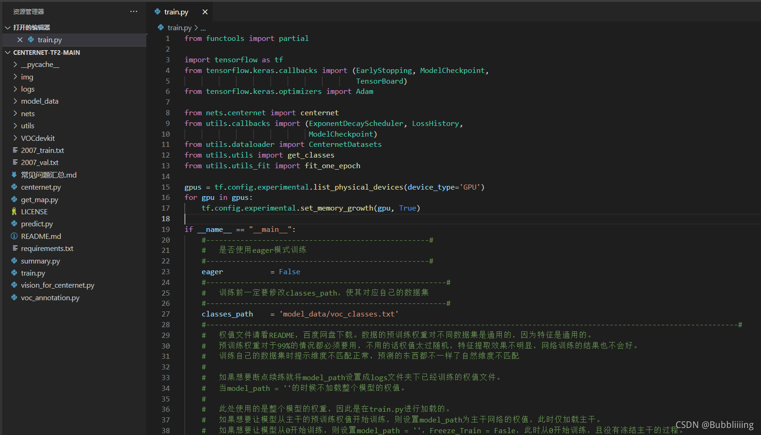
Task: Open the 常见问题汇总.md markdown file
Action: (x=49, y=175)
